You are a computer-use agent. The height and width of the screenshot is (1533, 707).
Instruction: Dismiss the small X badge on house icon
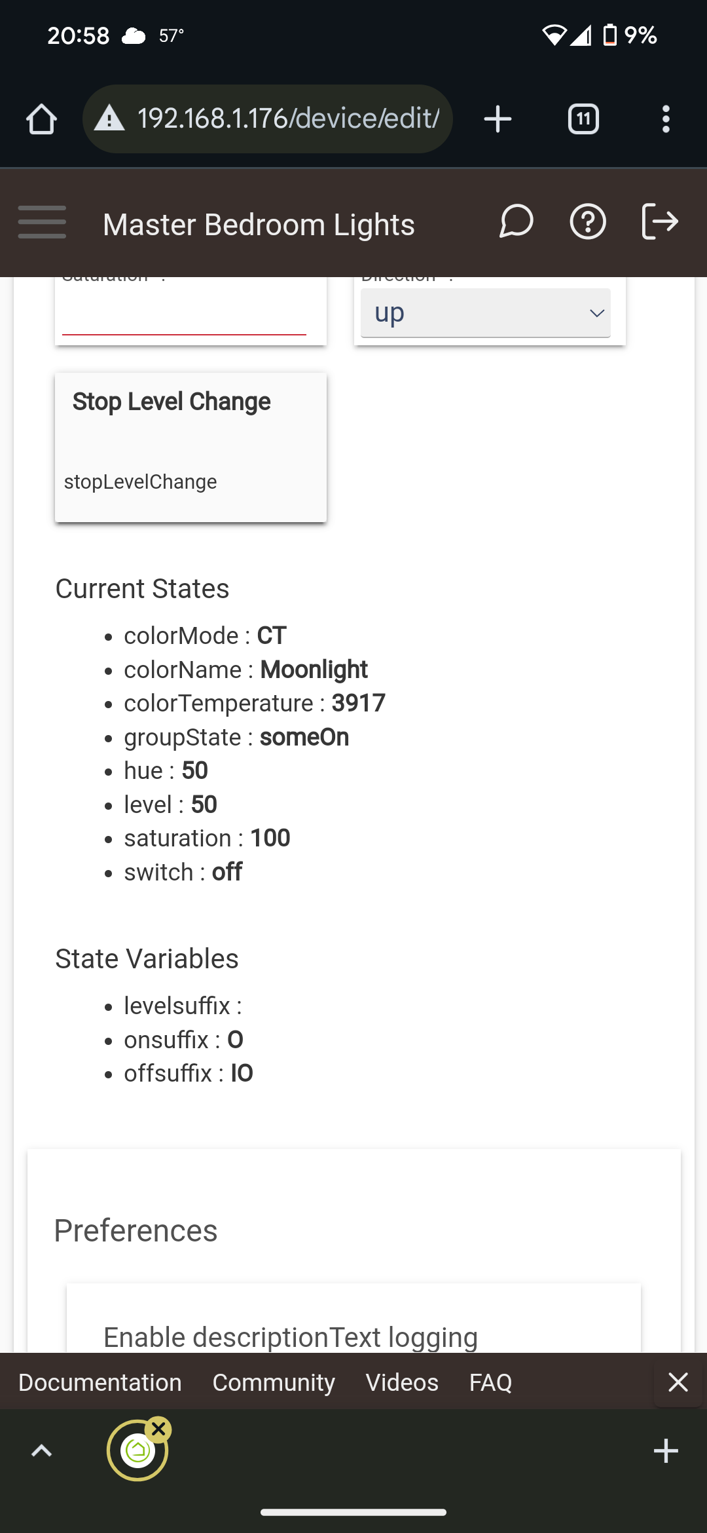pyautogui.click(x=158, y=1429)
